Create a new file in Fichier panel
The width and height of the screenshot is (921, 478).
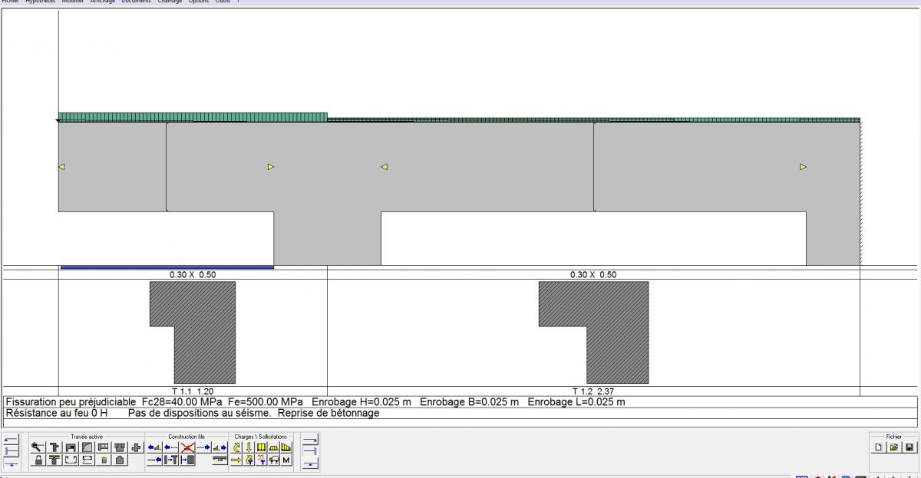point(880,447)
